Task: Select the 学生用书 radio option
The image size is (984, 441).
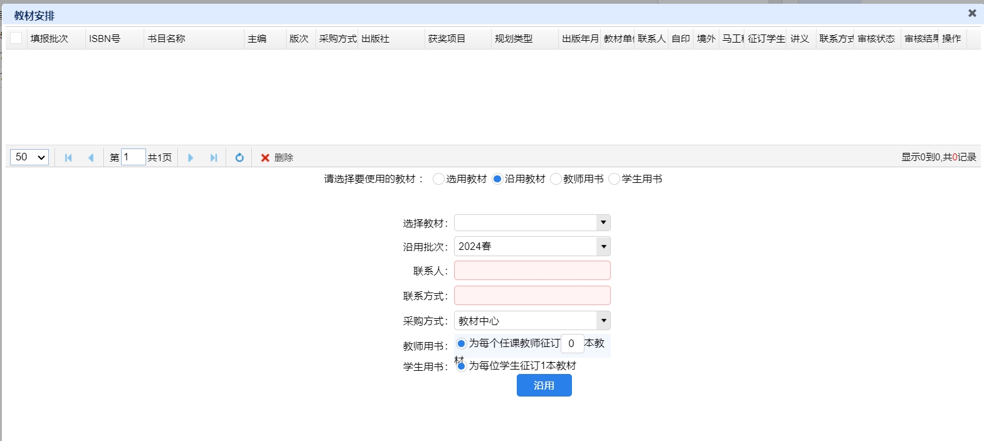Action: click(x=614, y=179)
